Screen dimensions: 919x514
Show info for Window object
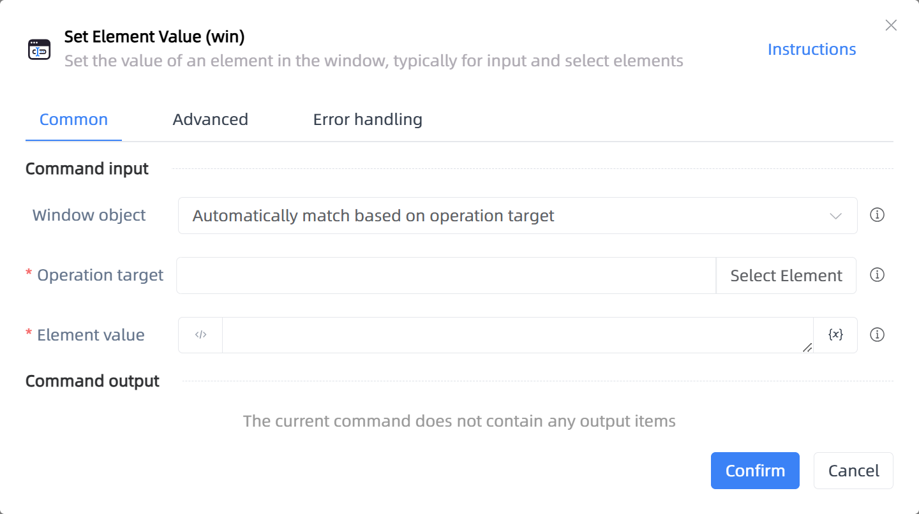(x=878, y=215)
